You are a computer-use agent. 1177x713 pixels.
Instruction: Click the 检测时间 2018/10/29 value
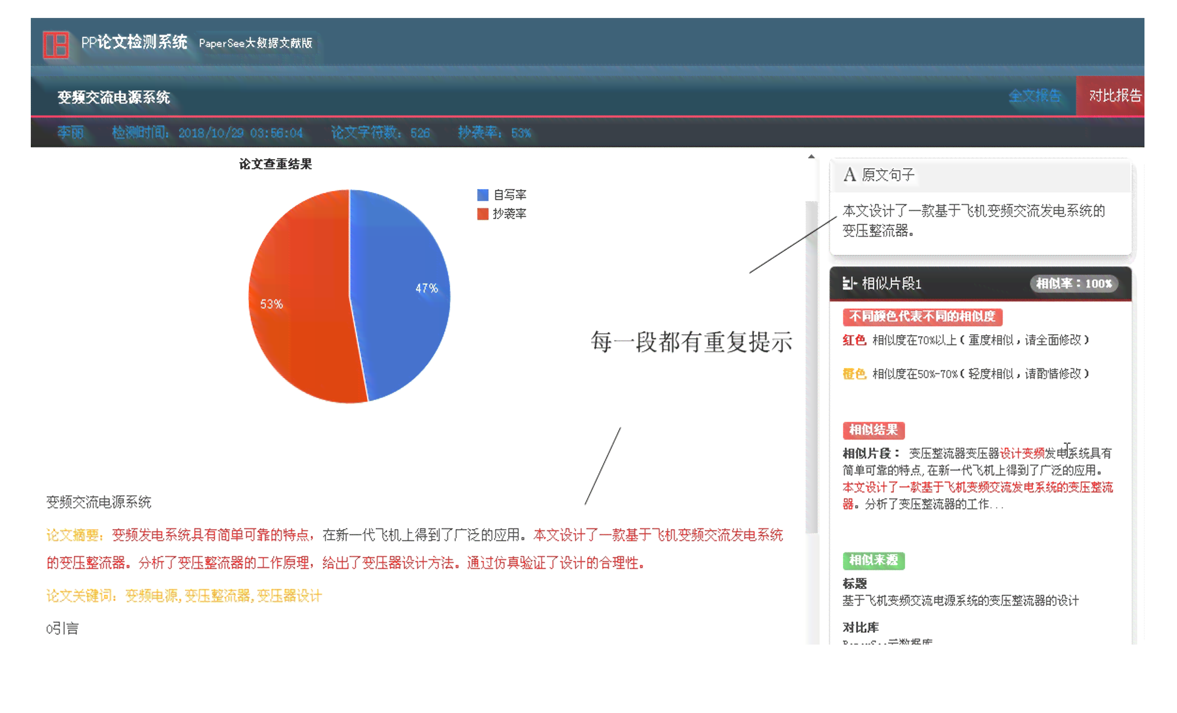pyautogui.click(x=207, y=132)
